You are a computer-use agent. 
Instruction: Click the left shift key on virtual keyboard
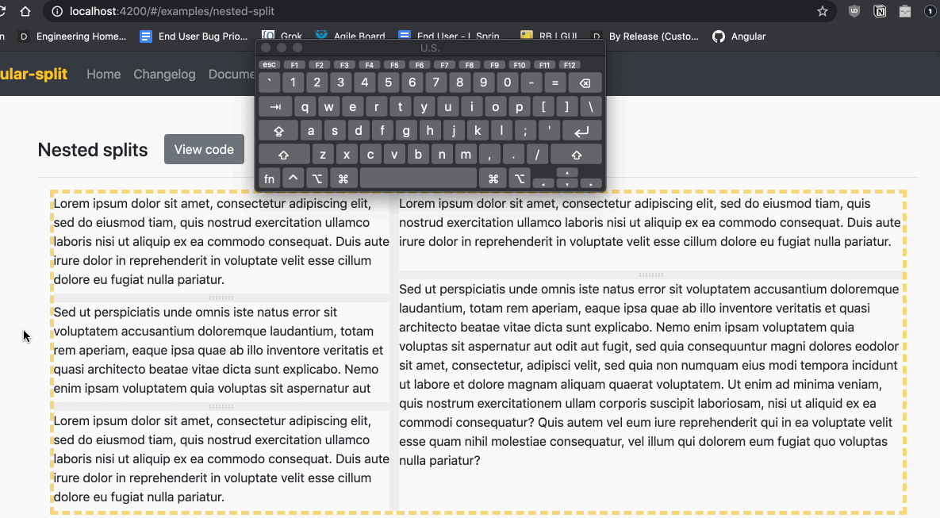tap(284, 155)
